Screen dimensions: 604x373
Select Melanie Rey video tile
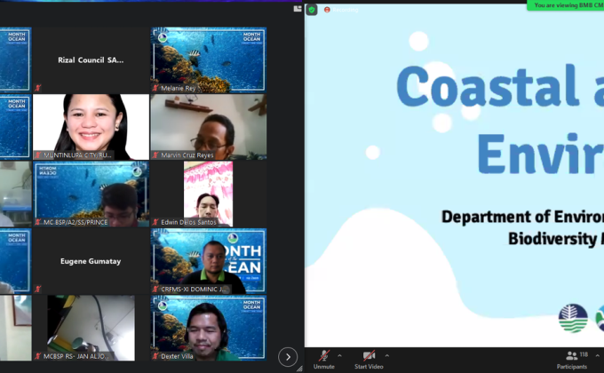click(x=209, y=60)
